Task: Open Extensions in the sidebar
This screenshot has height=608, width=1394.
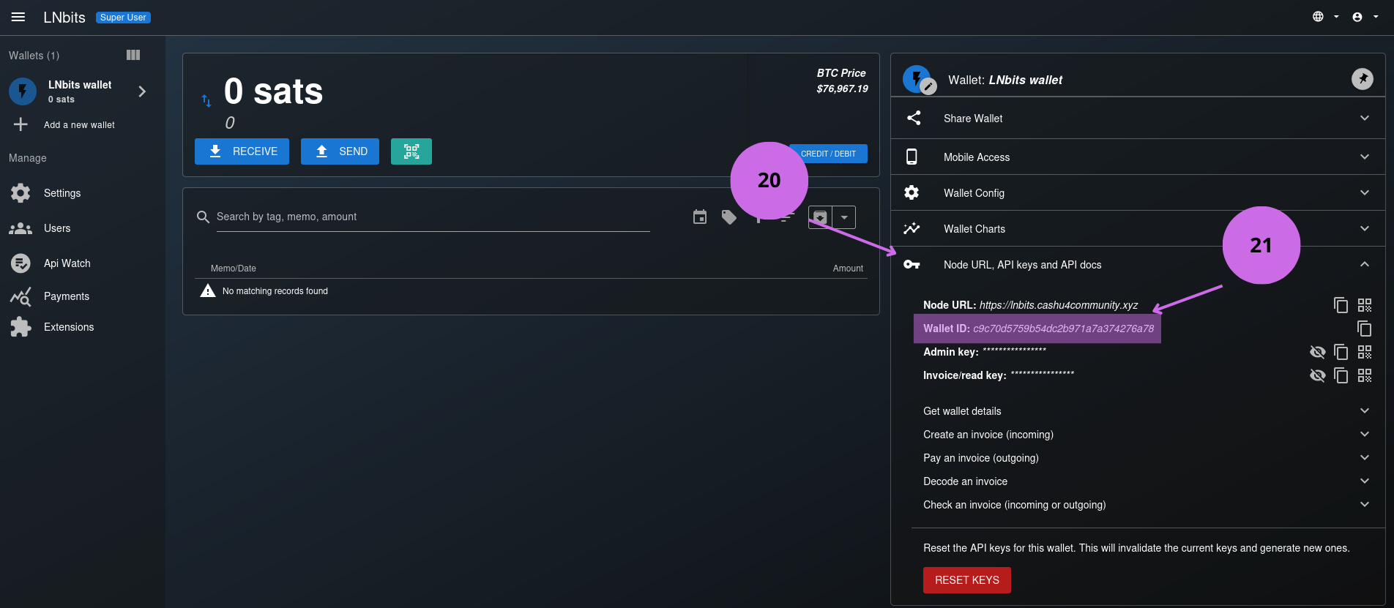Action: tap(69, 327)
